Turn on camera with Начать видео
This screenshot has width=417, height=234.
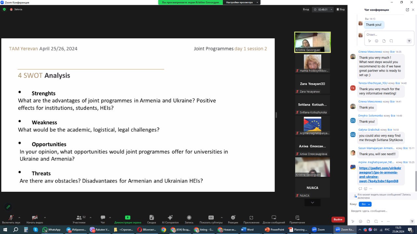[35, 218]
